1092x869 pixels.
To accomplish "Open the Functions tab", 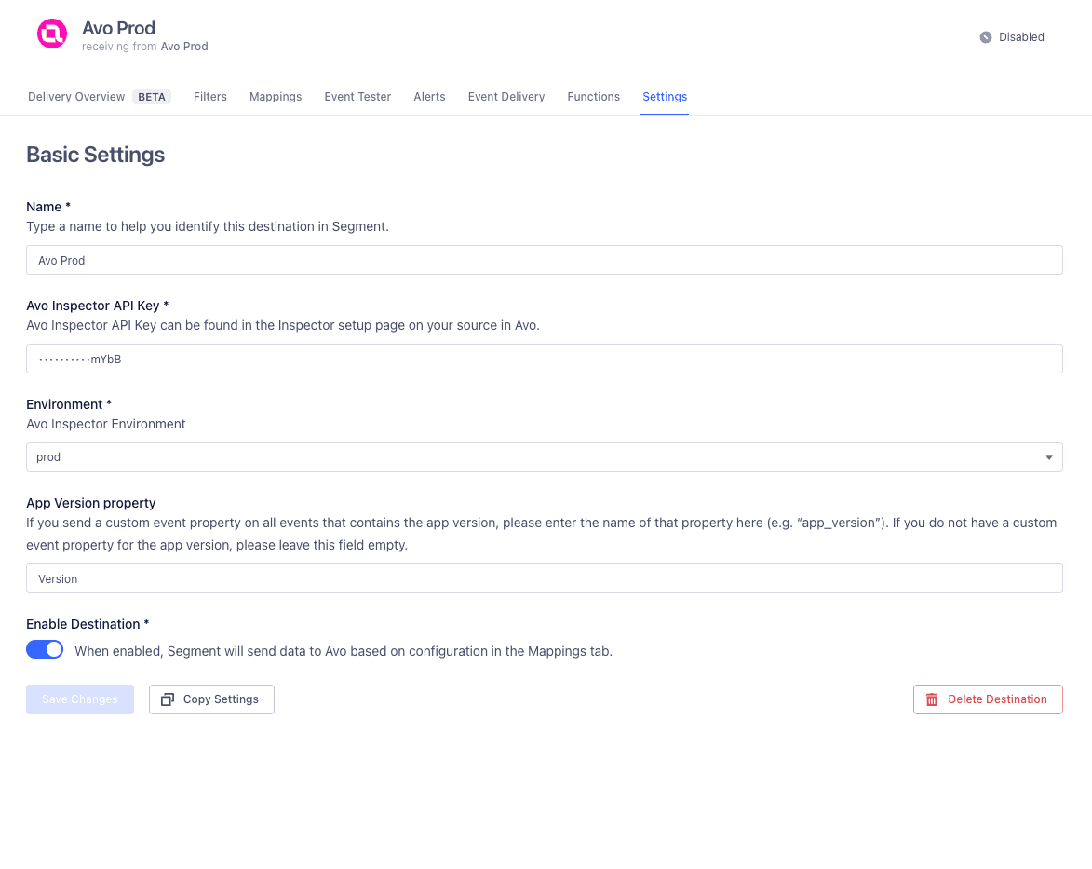I will click(593, 96).
